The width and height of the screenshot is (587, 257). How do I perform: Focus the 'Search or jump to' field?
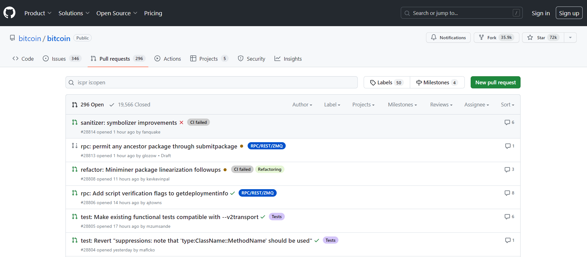(x=462, y=13)
